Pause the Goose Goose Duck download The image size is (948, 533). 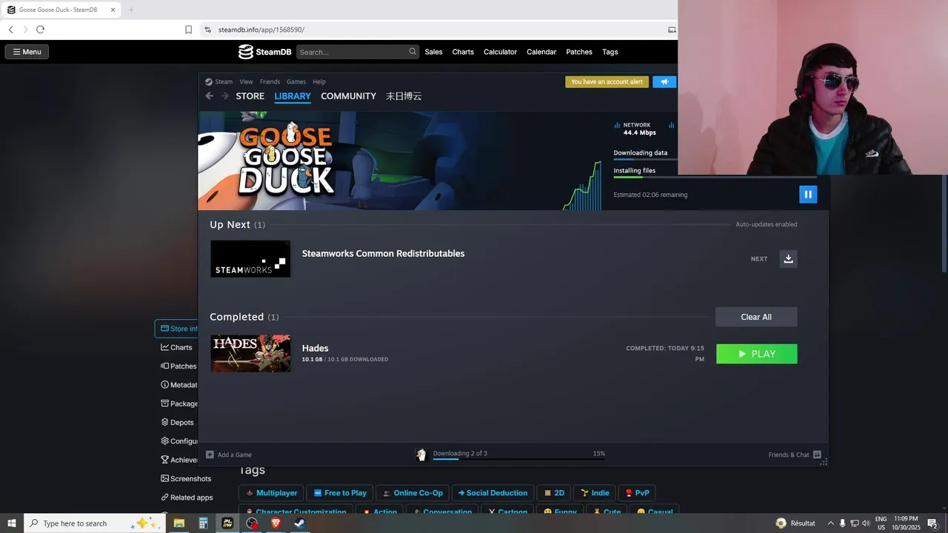click(808, 194)
